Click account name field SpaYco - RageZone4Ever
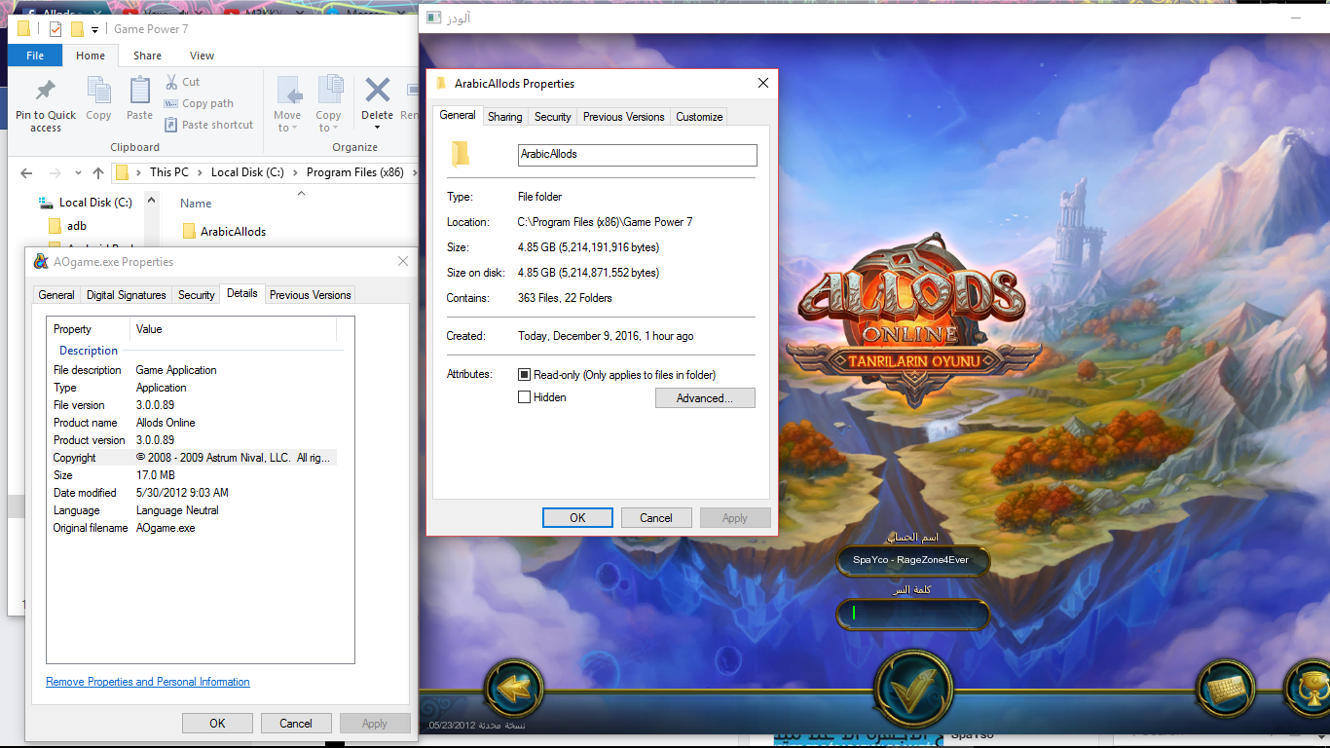 coord(912,560)
